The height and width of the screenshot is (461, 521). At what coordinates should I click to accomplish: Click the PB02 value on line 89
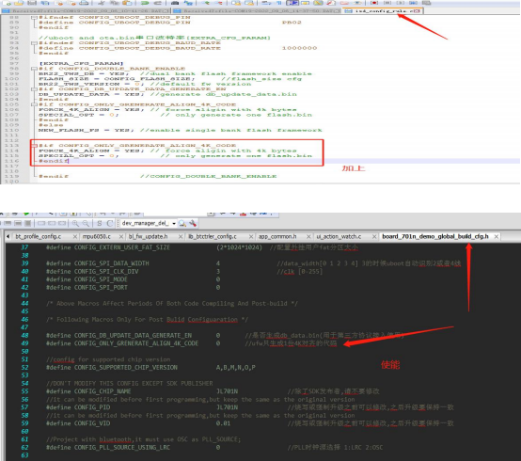pyautogui.click(x=292, y=23)
